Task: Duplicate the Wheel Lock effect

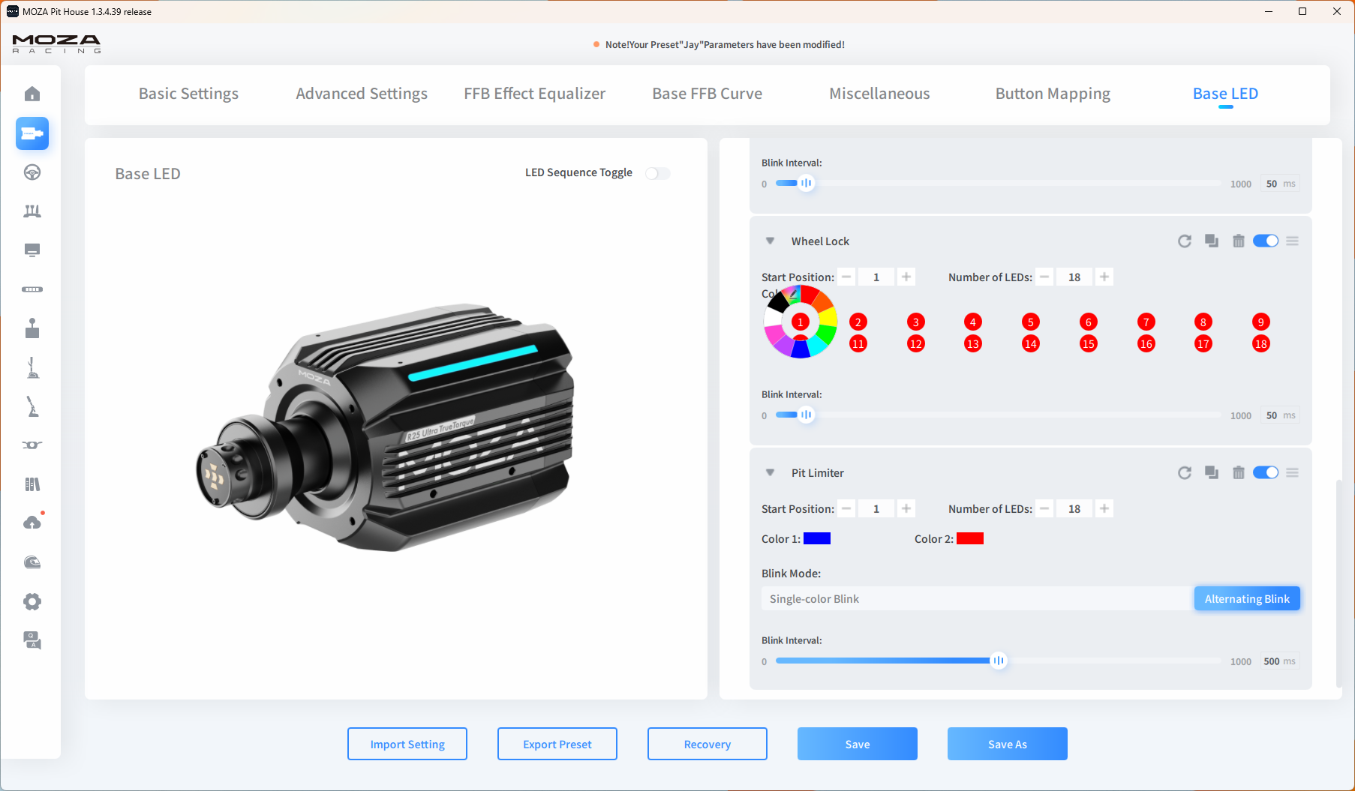Action: (1212, 241)
